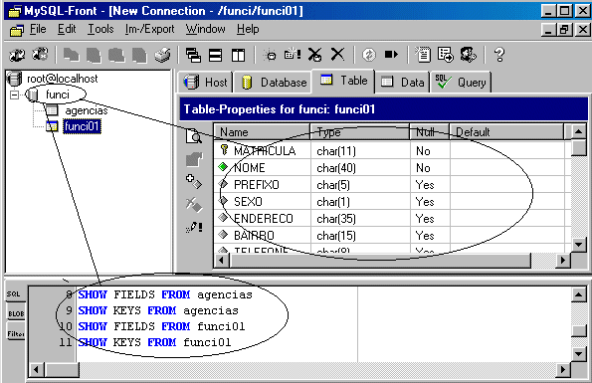Select the funci01 table in the tree
Image resolution: width=592 pixels, height=383 pixels.
[x=82, y=126]
